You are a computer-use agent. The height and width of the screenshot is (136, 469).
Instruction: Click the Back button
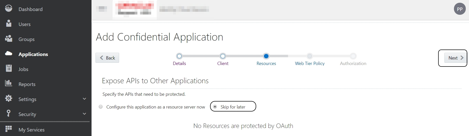tap(107, 58)
